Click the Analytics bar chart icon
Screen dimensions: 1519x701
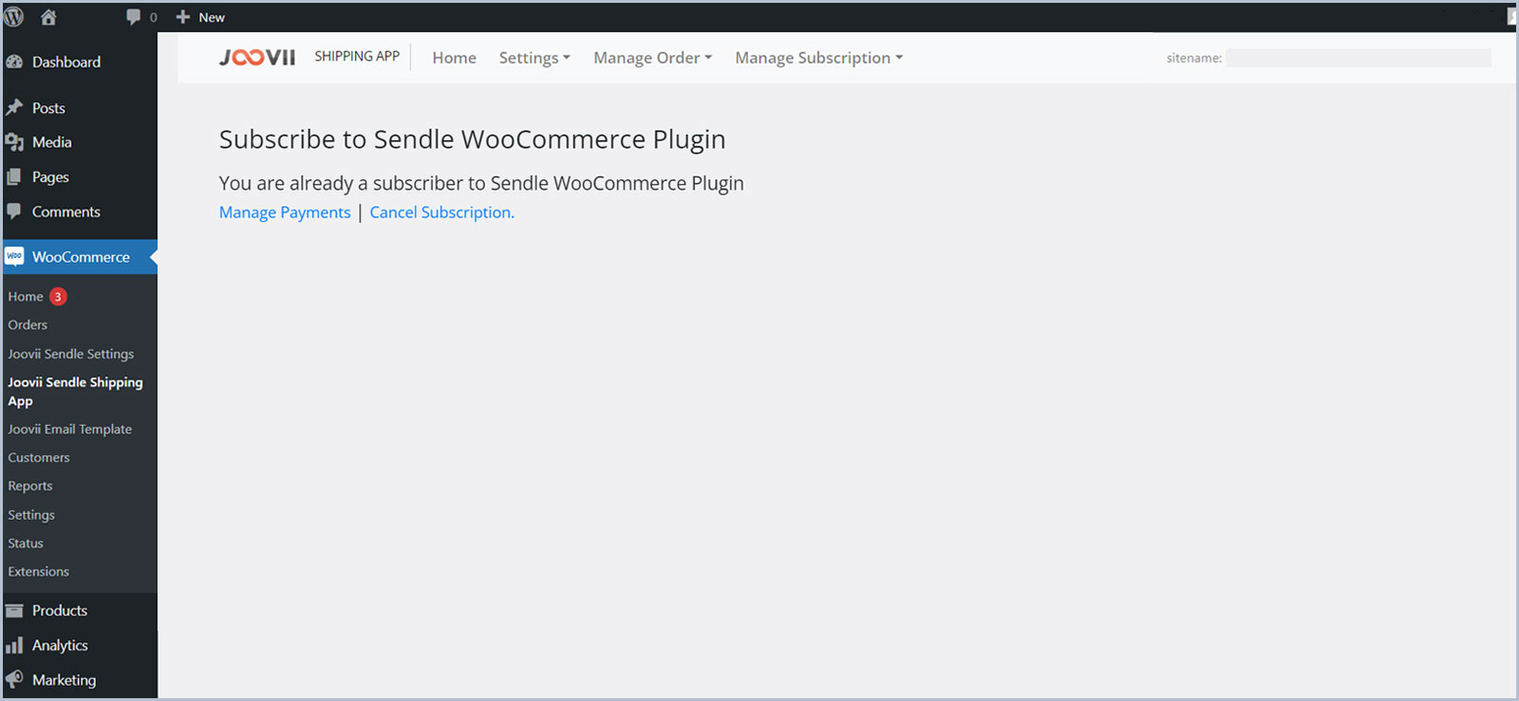[14, 646]
